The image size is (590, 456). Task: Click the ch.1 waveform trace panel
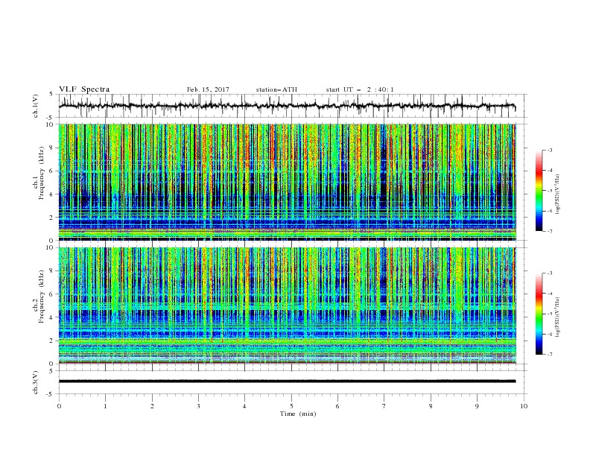(x=293, y=106)
